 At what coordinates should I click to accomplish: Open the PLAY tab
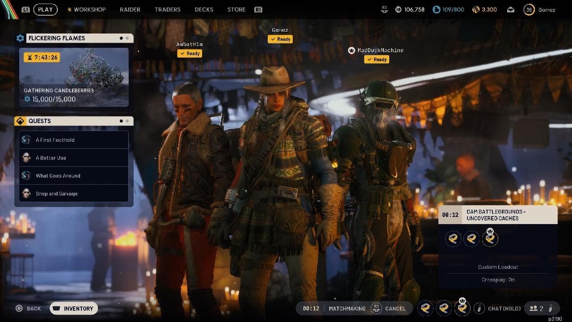[x=45, y=9]
